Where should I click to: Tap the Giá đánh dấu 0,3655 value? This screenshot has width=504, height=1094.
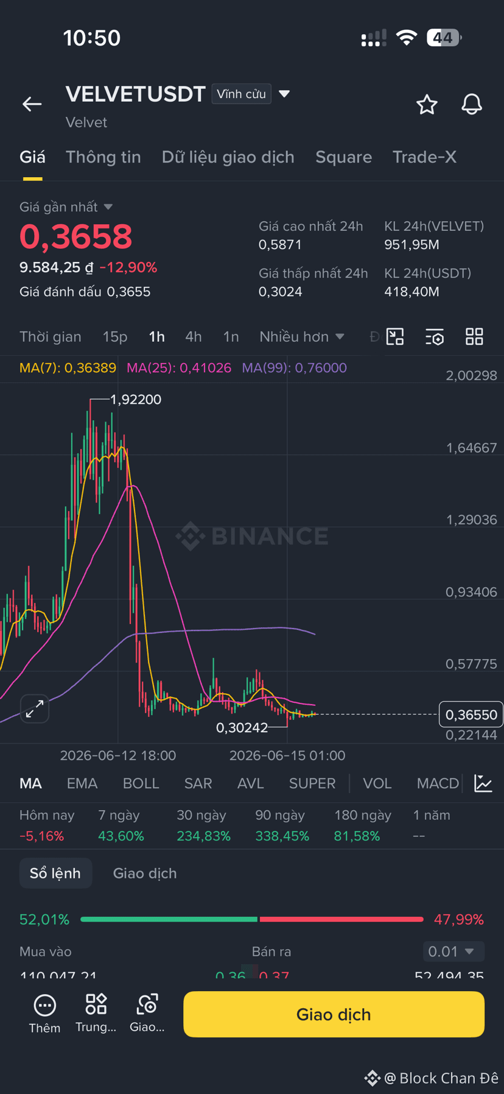click(85, 292)
